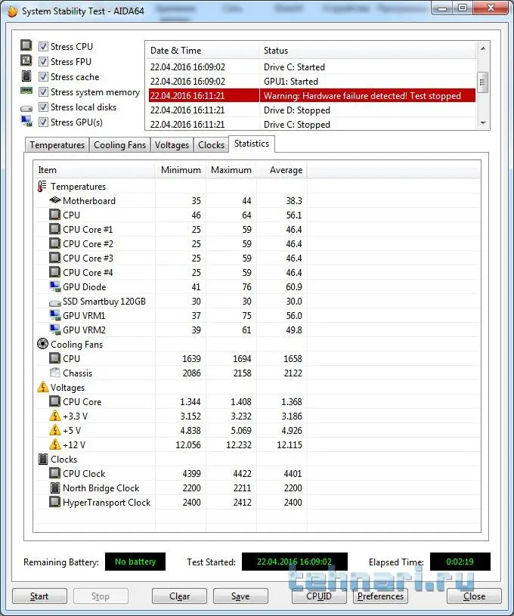Click the +5 V warning bolt icon

[54, 430]
